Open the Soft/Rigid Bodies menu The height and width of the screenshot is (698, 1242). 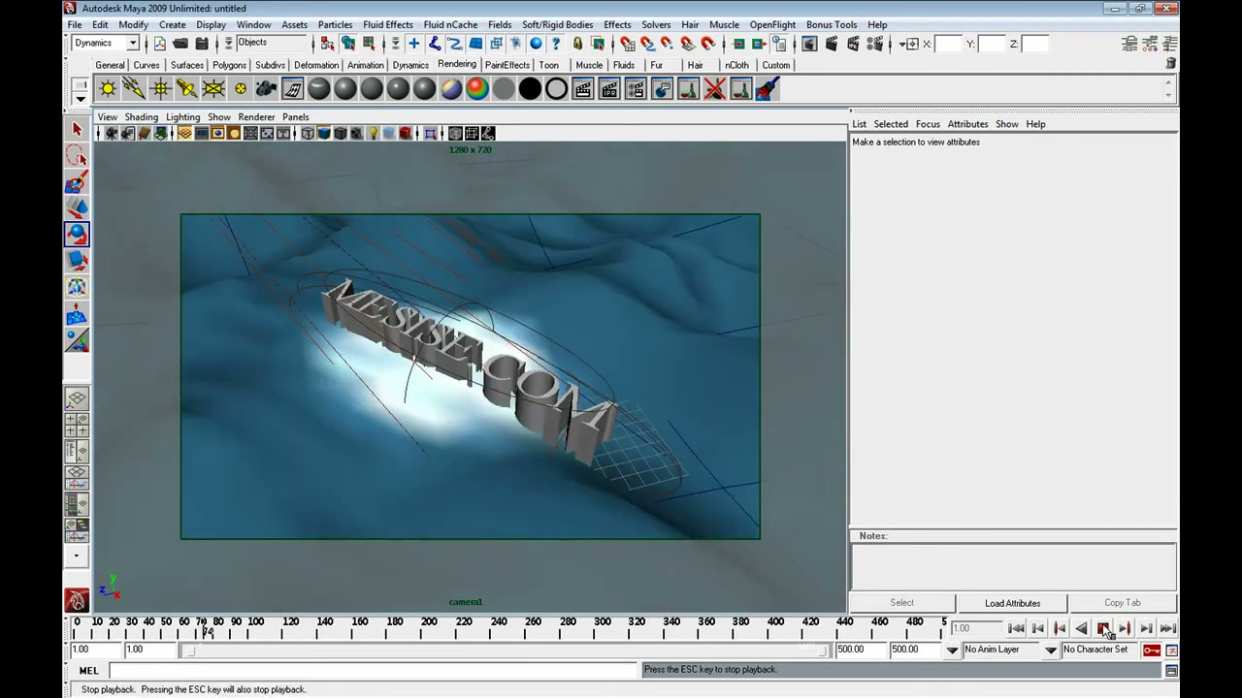point(557,24)
